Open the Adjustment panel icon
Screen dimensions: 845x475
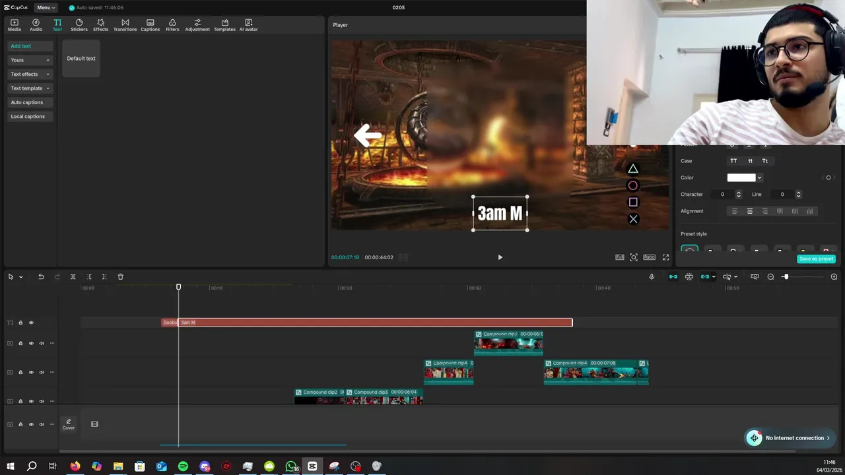(197, 25)
